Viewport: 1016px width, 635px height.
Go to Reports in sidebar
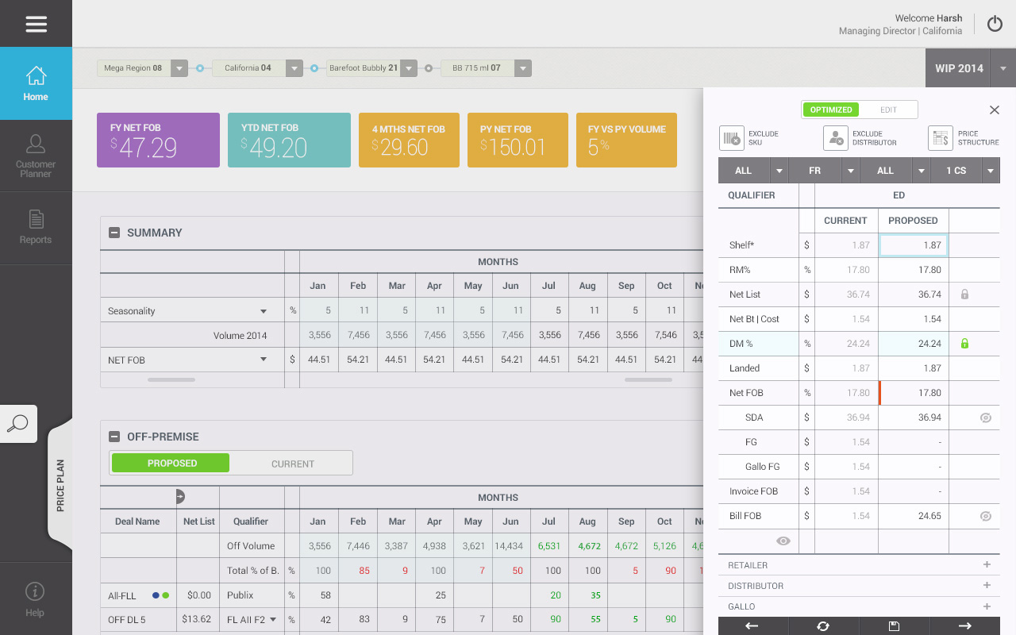click(x=36, y=228)
